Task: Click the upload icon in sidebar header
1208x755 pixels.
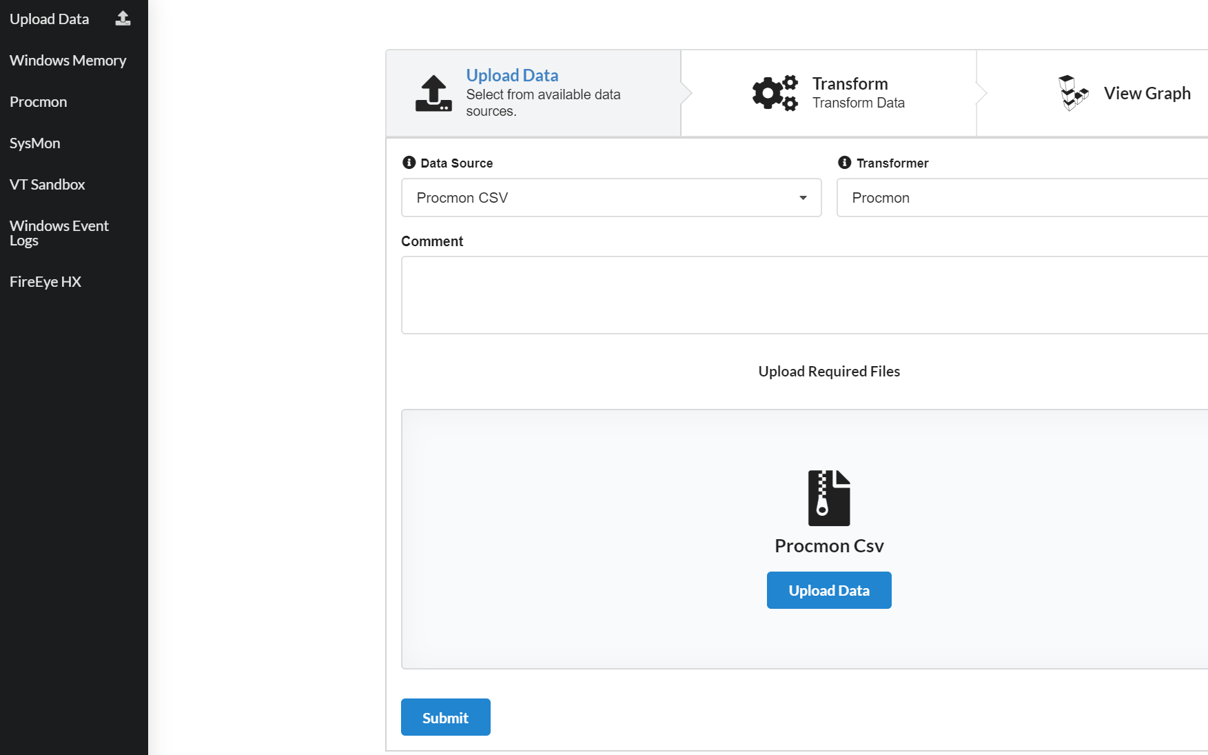Action: [123, 19]
